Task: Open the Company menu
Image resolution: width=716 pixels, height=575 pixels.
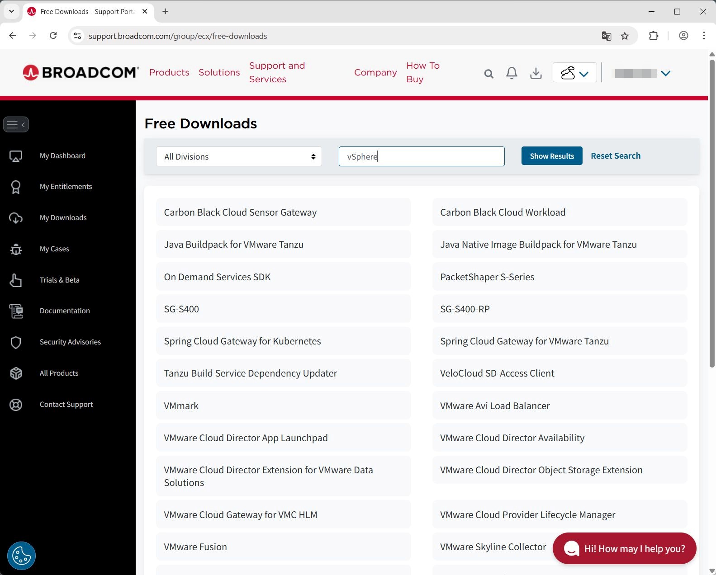Action: [375, 72]
